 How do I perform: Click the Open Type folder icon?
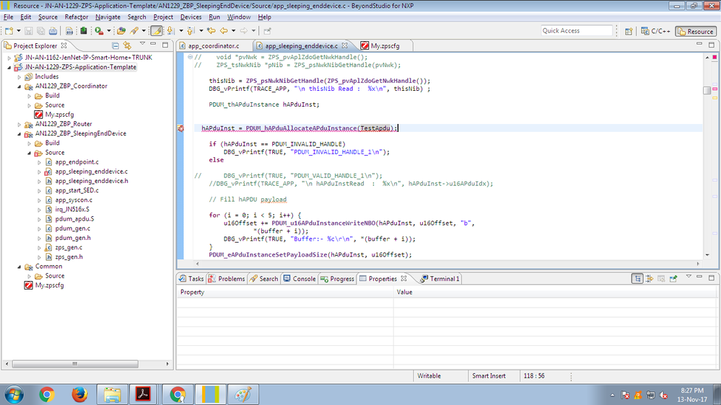(121, 31)
